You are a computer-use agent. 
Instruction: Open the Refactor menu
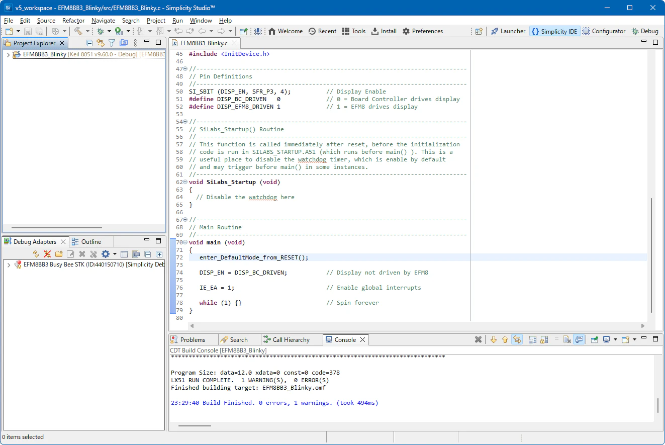(x=73, y=21)
